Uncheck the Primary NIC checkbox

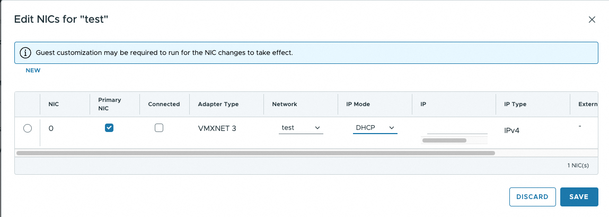click(109, 128)
